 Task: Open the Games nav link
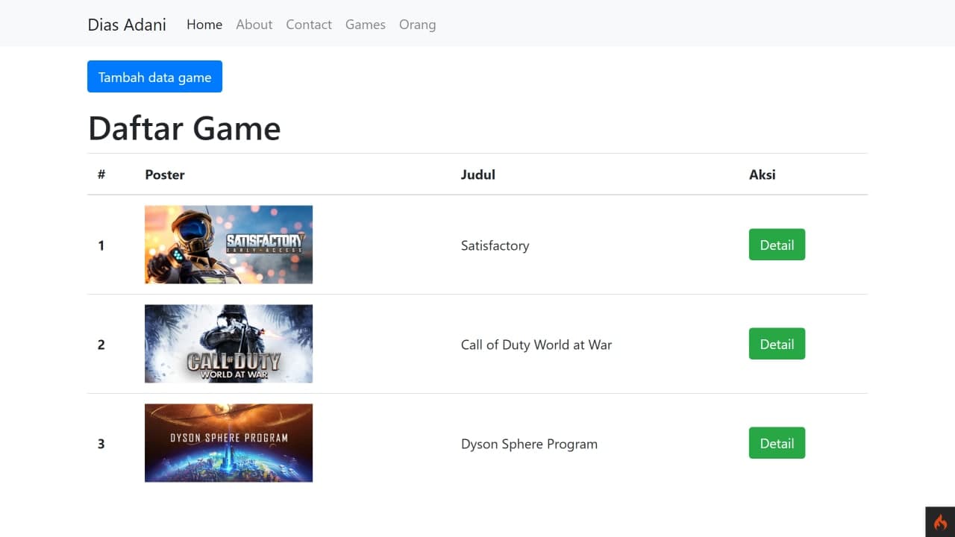[366, 25]
